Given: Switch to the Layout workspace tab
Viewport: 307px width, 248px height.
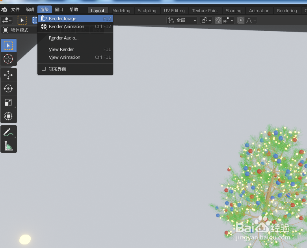Looking at the screenshot, I should coord(98,11).
